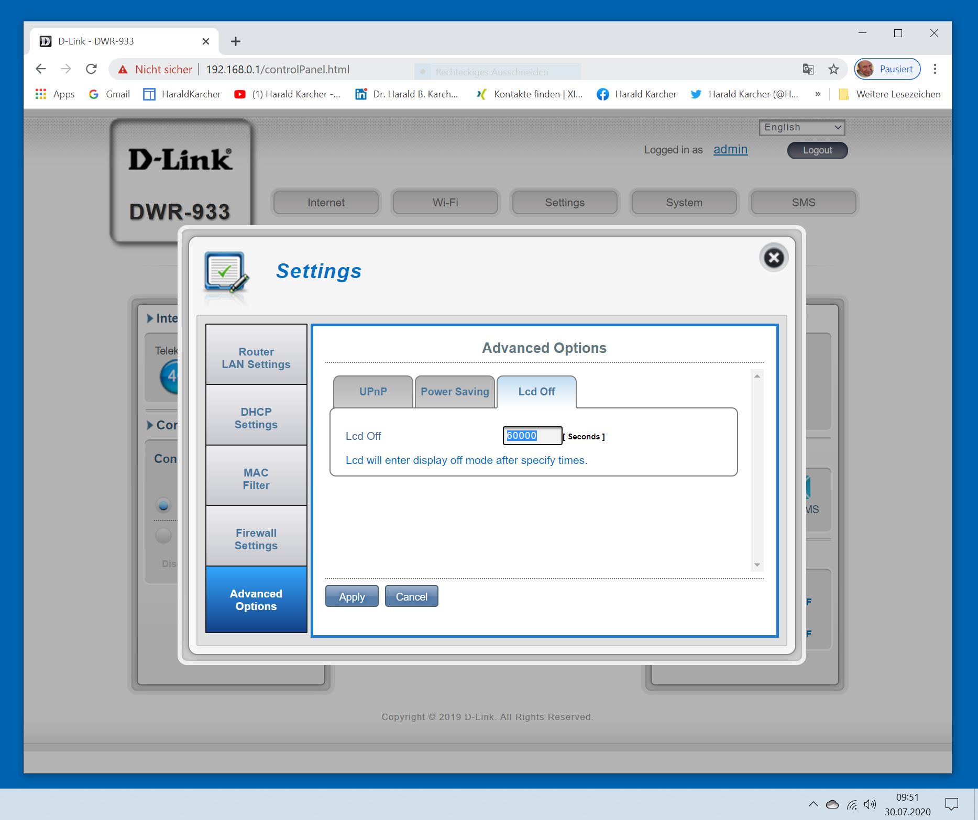The height and width of the screenshot is (820, 978).
Task: Open the Weitere Lesezeichen folder
Action: coord(889,94)
